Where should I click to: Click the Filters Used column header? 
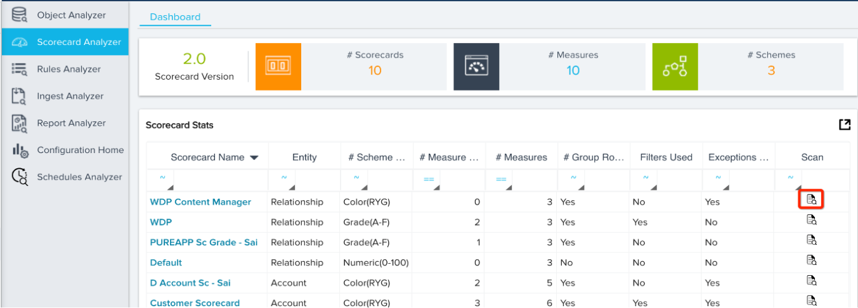(666, 157)
